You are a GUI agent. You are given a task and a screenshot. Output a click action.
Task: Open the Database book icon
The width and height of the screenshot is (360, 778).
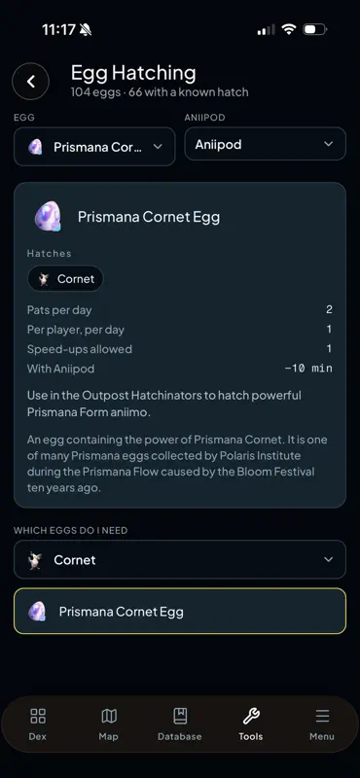click(180, 716)
